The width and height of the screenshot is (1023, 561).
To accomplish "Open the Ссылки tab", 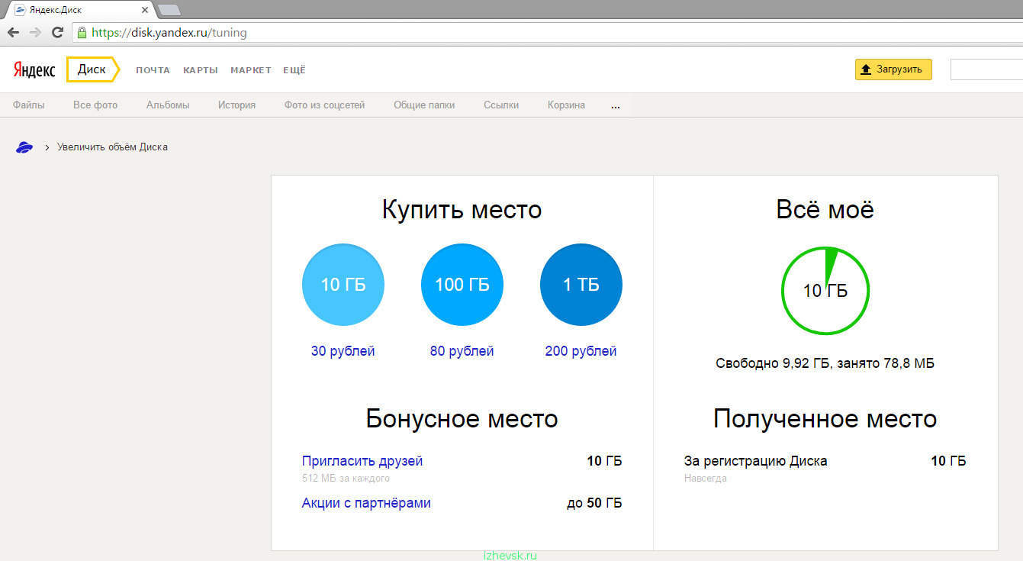I will 501,105.
